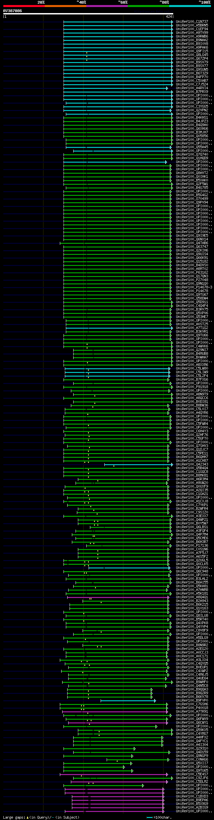214x820 pixels.
Task: Open hit UniRef100_Q6XHU6
Action: pos(192,129)
